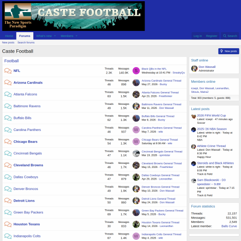The width and height of the screenshot is (241, 241).
Task: Click the Carolina Panthers forum bubble icon
Action: pos(8,130)
